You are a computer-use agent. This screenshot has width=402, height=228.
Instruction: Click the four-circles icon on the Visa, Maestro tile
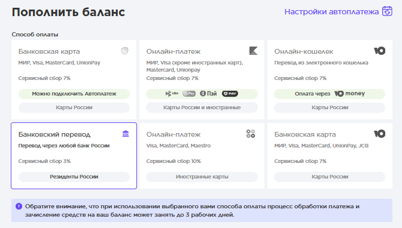point(251,134)
